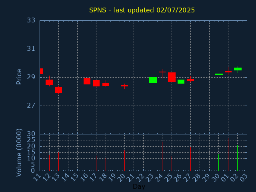The height and width of the screenshot is (192, 256).
Task: Click the red volume bar for day 24
Action: point(162,156)
